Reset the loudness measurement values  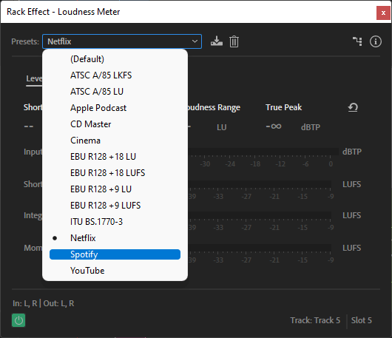point(353,107)
